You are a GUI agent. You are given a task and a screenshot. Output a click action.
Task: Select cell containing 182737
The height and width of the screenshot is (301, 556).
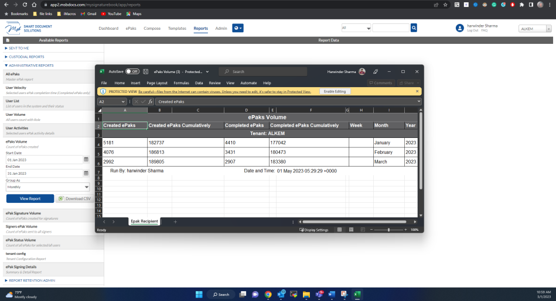coord(186,143)
